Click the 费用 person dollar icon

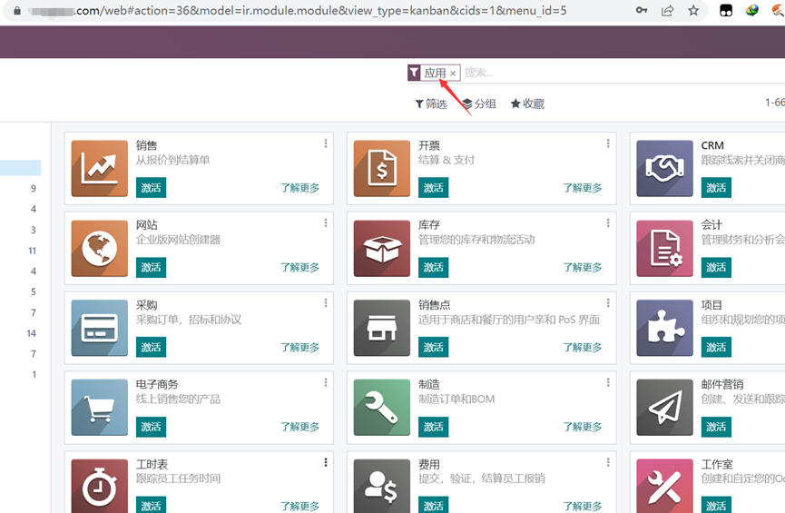coord(382,486)
